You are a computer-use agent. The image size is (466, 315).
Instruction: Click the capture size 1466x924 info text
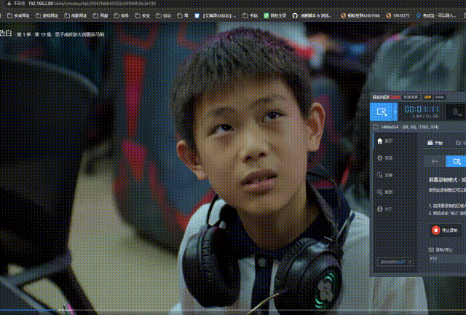tap(409, 127)
